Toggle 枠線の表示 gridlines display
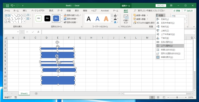 tap(170, 57)
